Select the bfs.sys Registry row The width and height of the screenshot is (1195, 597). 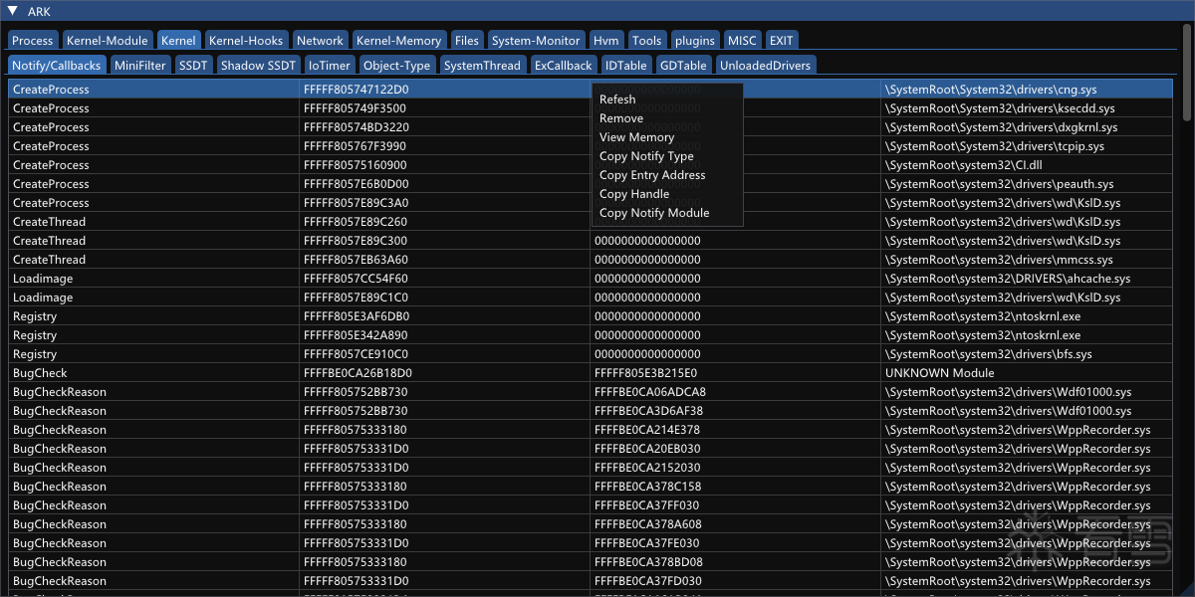tap(591, 354)
